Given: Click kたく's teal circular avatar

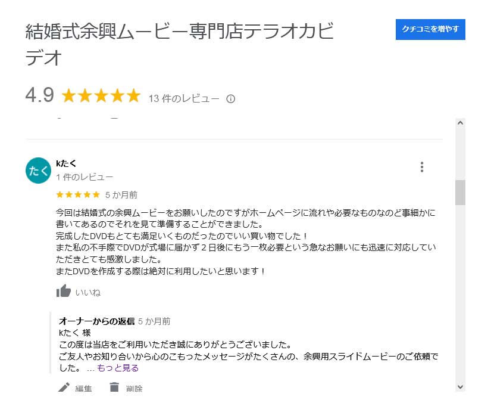Looking at the screenshot, I should click(x=37, y=170).
